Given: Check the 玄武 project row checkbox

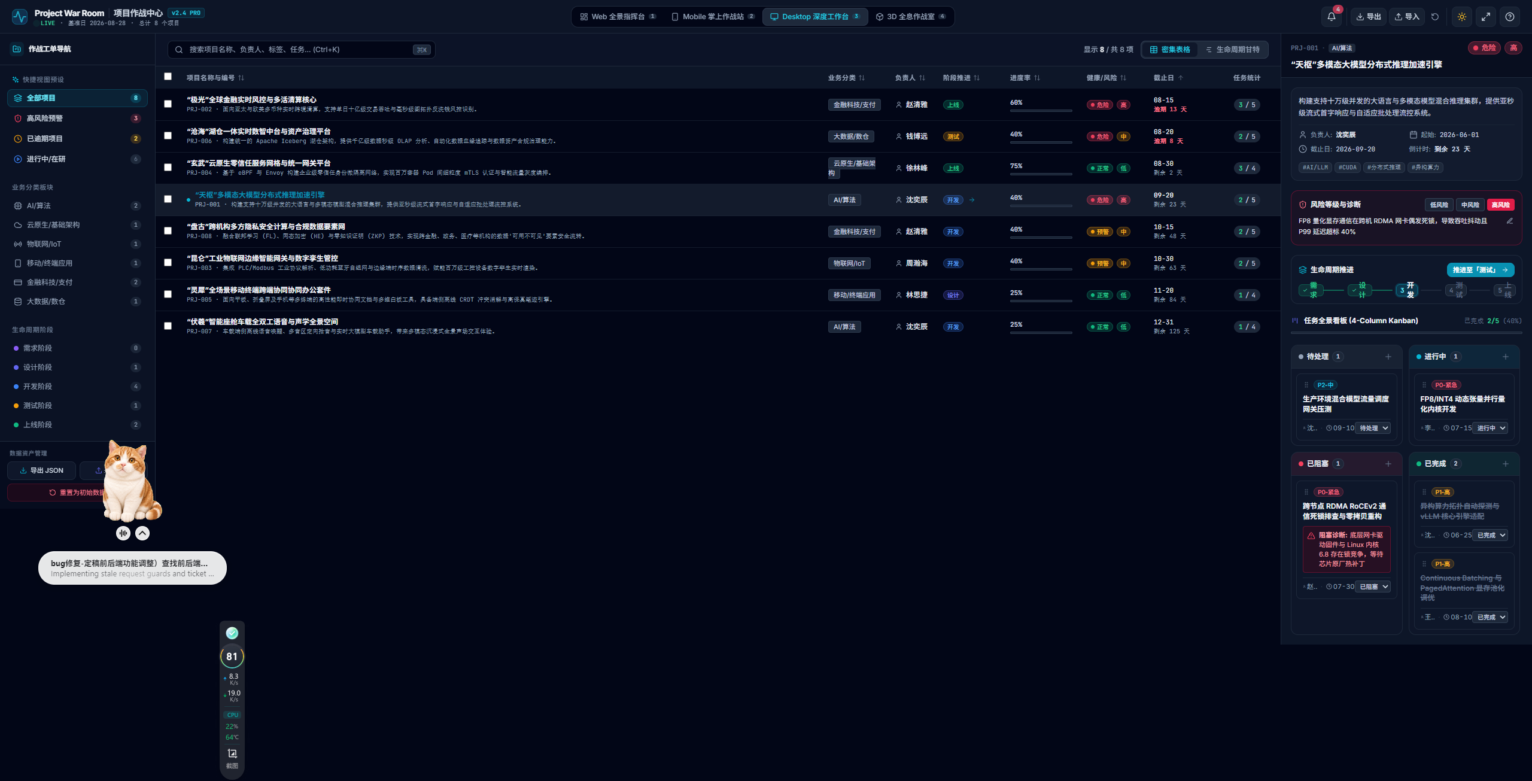Looking at the screenshot, I should (x=168, y=168).
